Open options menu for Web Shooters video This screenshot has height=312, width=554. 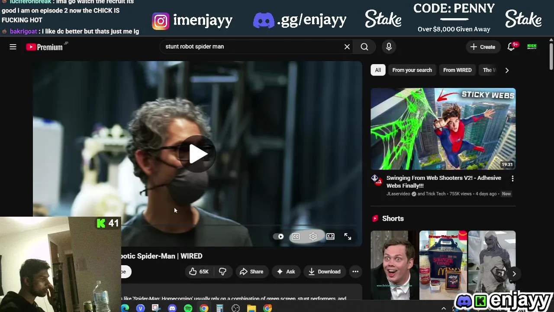click(512, 179)
